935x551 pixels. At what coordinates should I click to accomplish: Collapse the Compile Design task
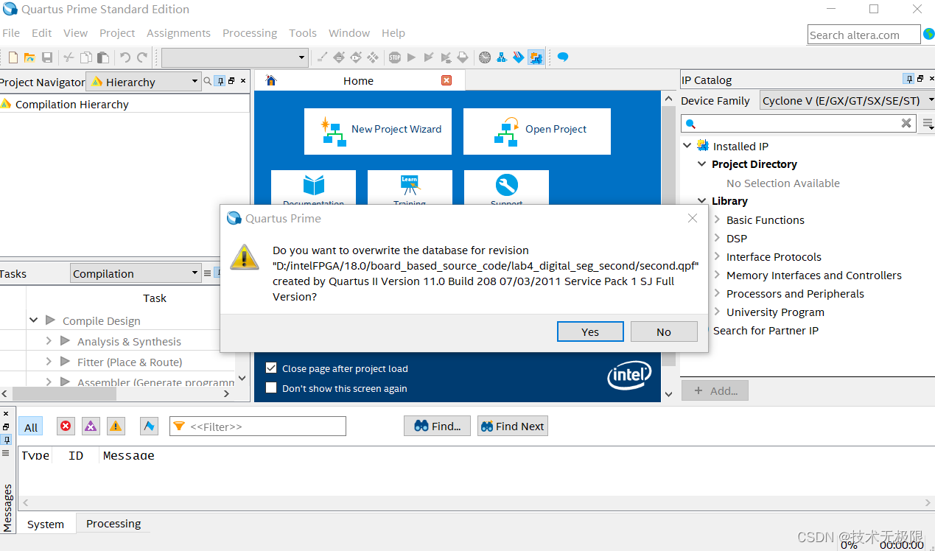[34, 320]
